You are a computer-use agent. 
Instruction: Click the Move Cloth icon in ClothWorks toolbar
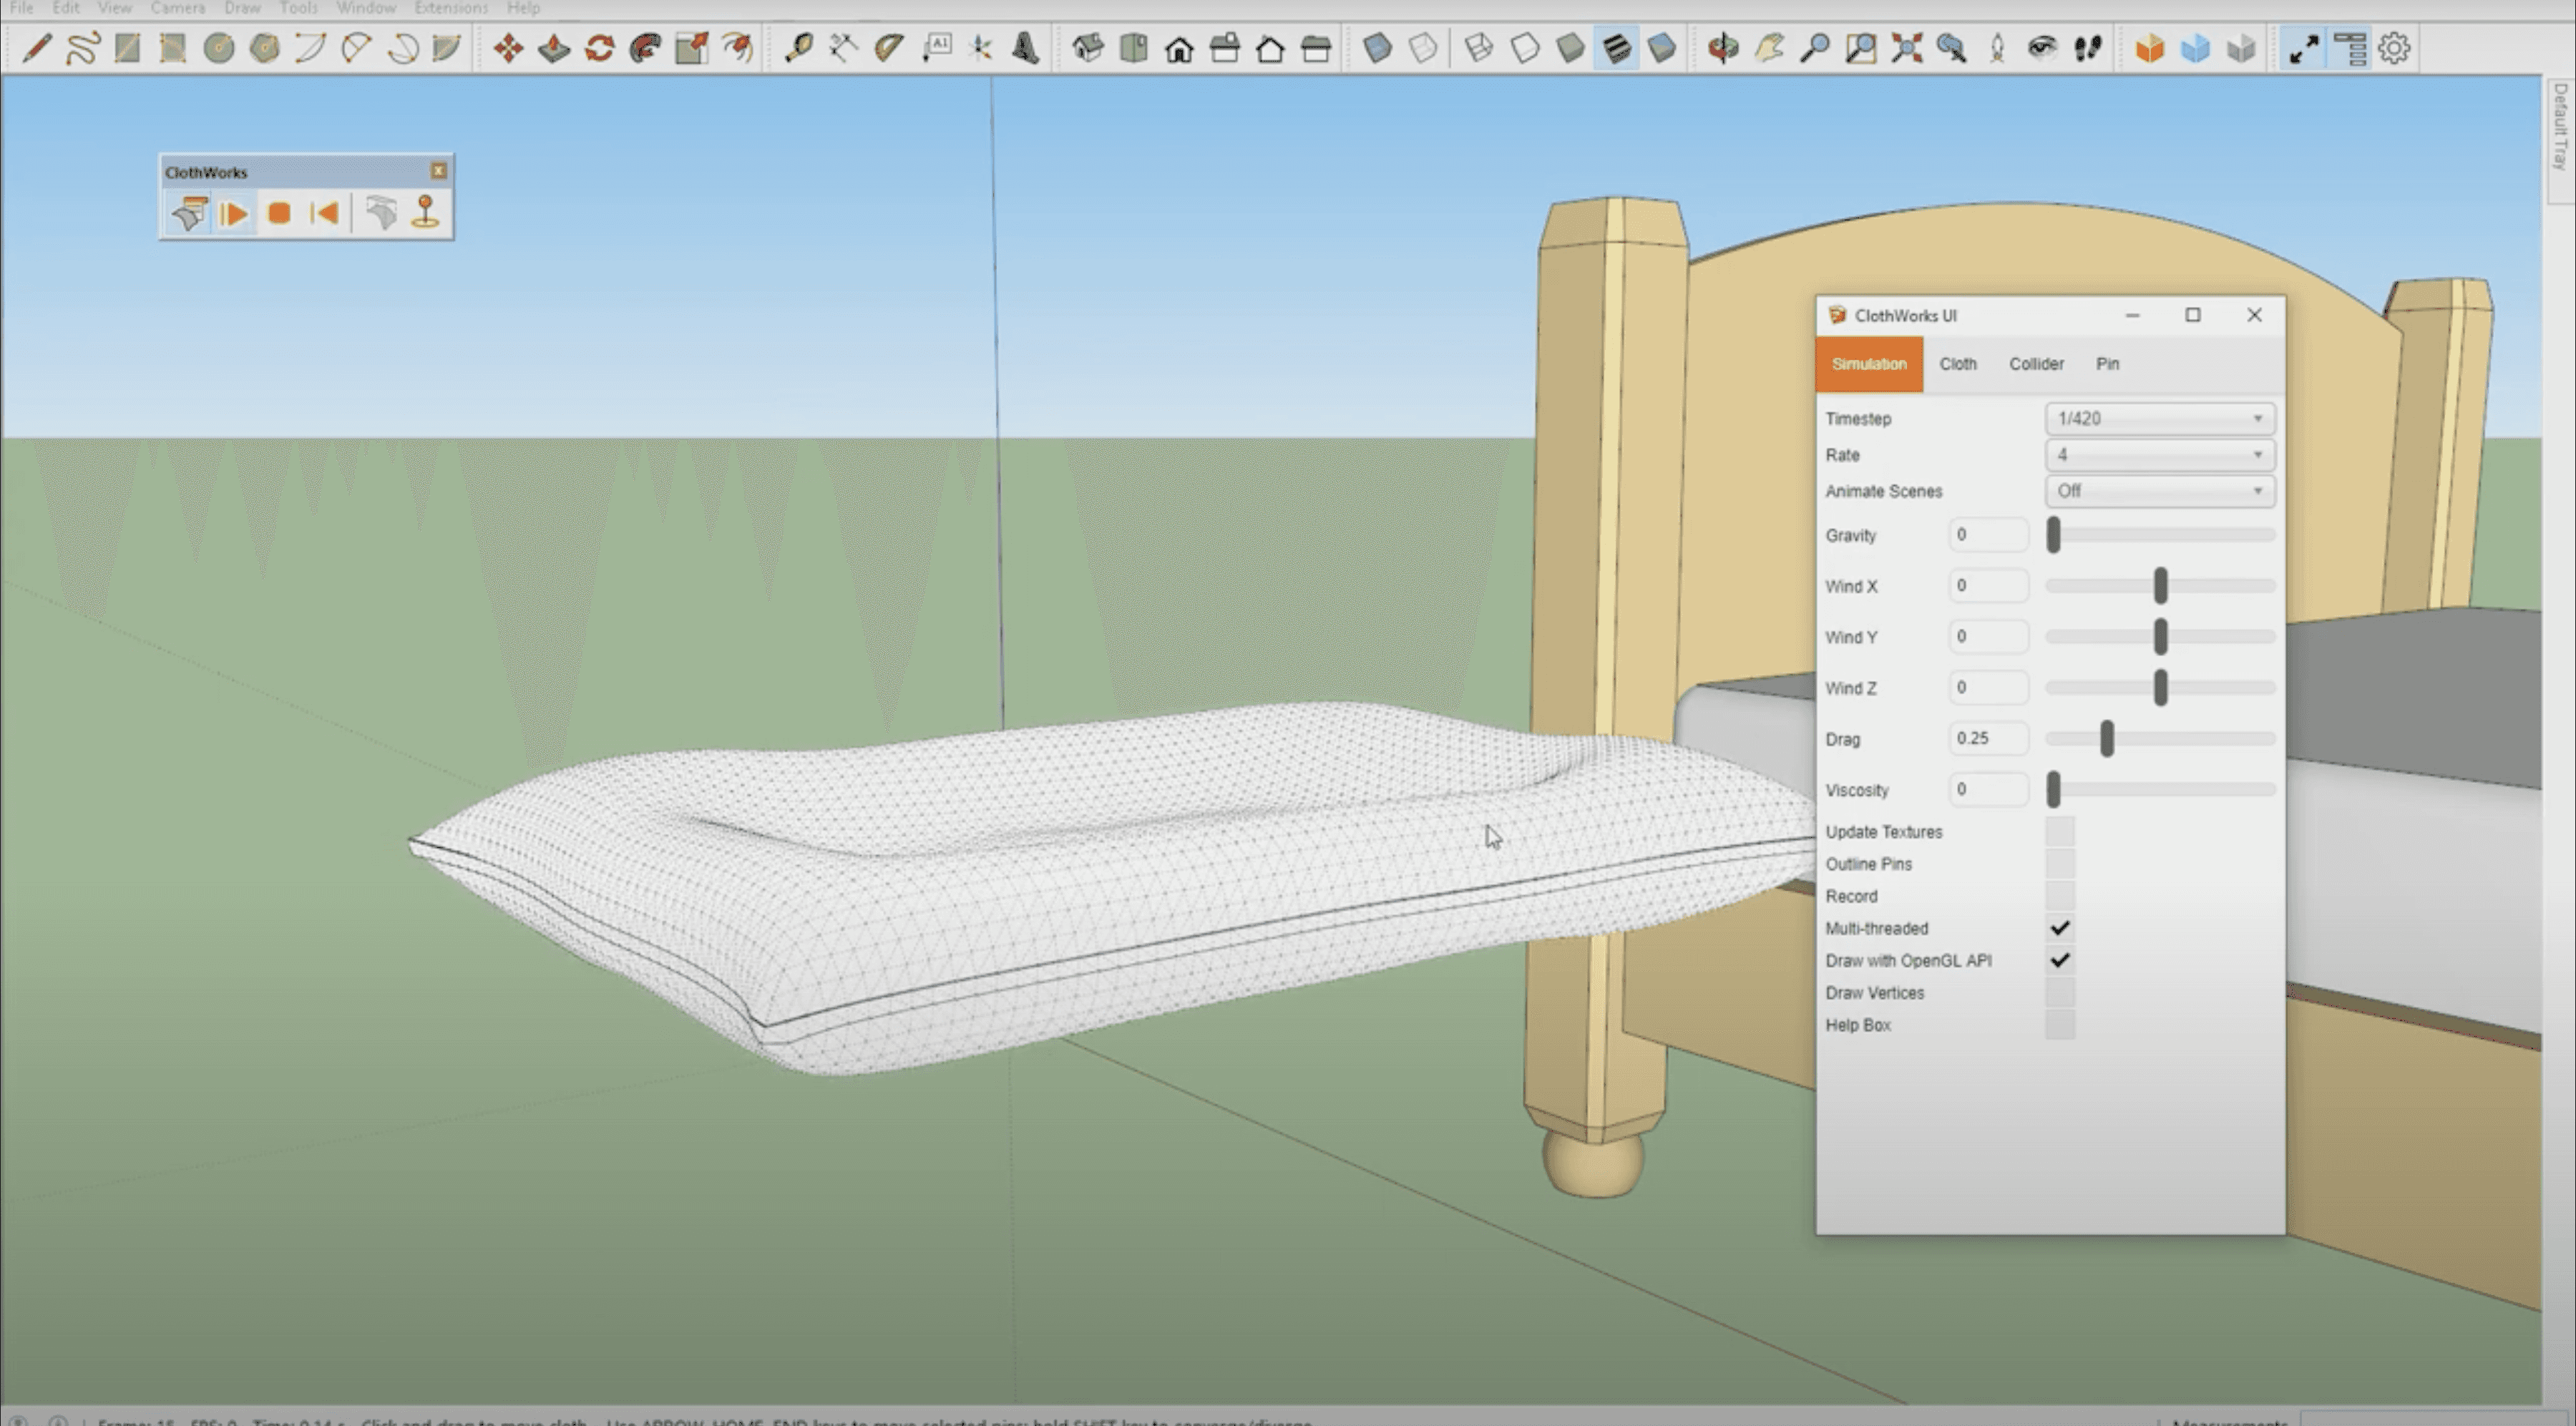click(x=381, y=212)
